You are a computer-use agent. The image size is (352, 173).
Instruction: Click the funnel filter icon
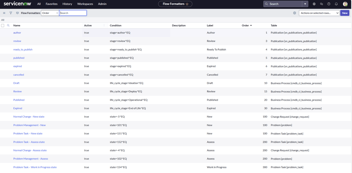click(11, 13)
